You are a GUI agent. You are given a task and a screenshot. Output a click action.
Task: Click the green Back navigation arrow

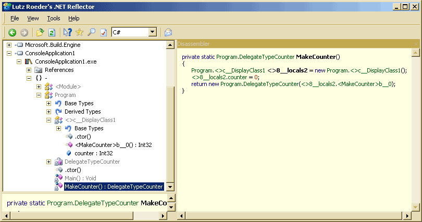coord(12,32)
